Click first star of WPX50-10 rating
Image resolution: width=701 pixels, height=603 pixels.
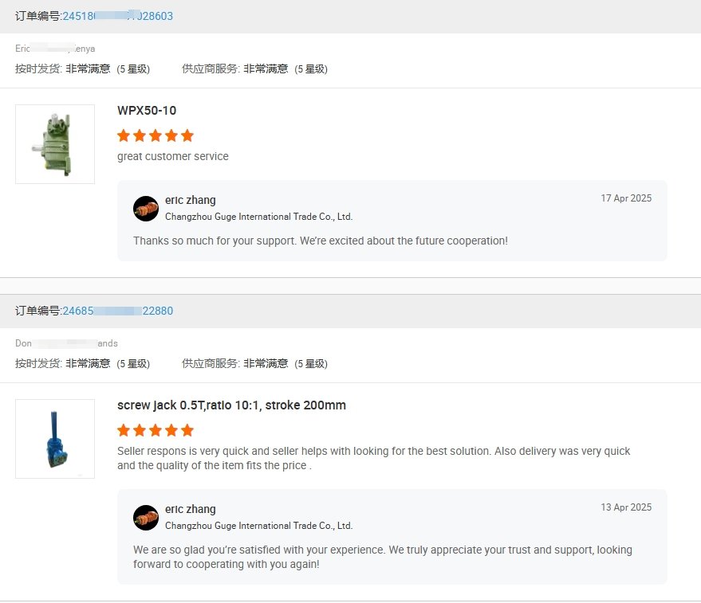(x=124, y=135)
